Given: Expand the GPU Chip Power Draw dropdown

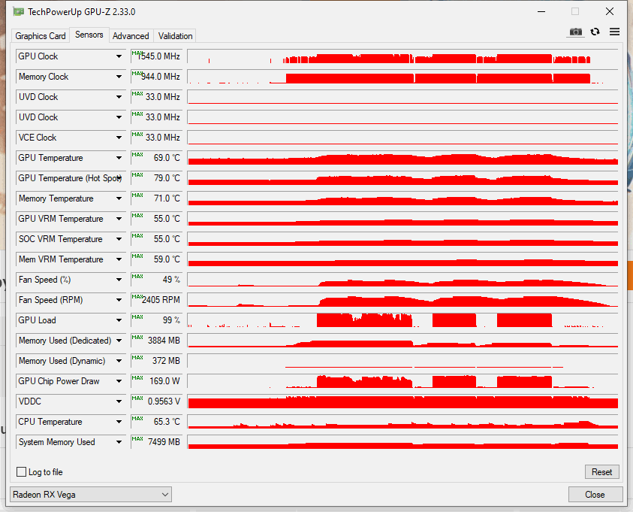Looking at the screenshot, I should pyautogui.click(x=119, y=381).
